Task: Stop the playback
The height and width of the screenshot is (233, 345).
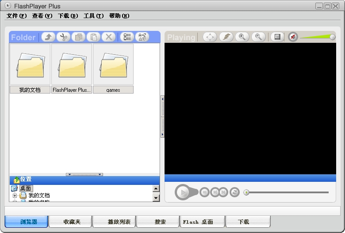Action: [204, 192]
